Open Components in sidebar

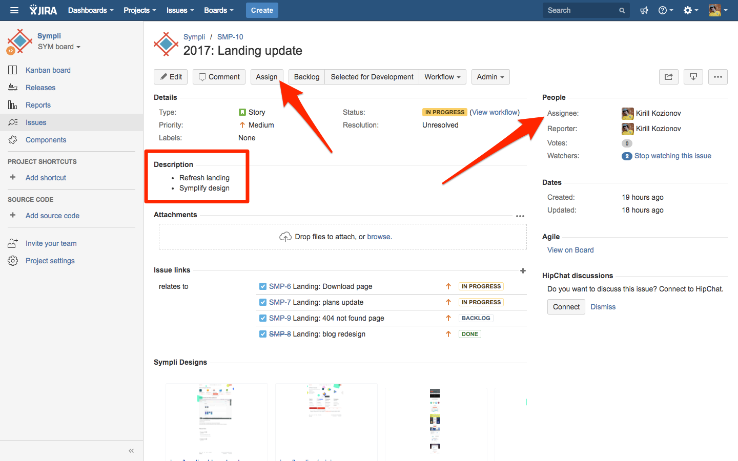click(46, 140)
